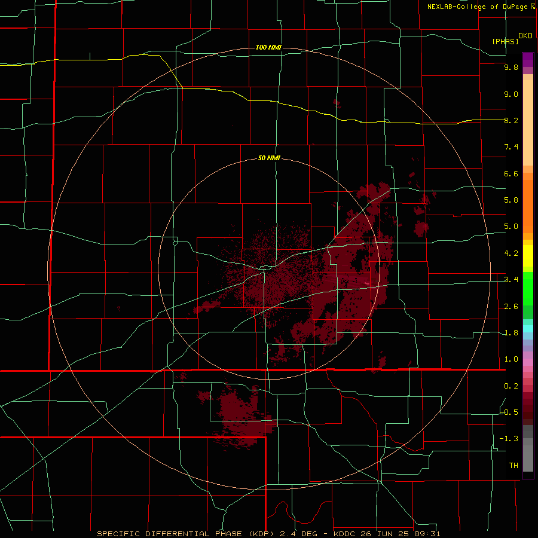Pick the orange segment of the color bar
This screenshot has height=538, width=538.
[x=528, y=207]
